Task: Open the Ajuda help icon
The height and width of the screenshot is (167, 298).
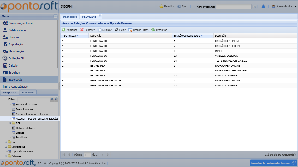Action: coord(179,7)
